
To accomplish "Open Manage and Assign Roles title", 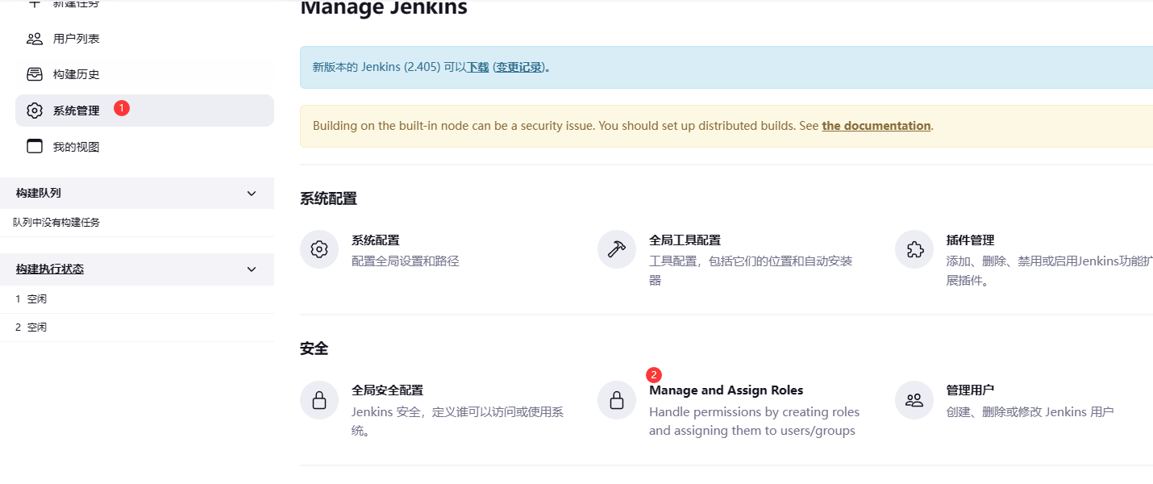I will pyautogui.click(x=726, y=390).
